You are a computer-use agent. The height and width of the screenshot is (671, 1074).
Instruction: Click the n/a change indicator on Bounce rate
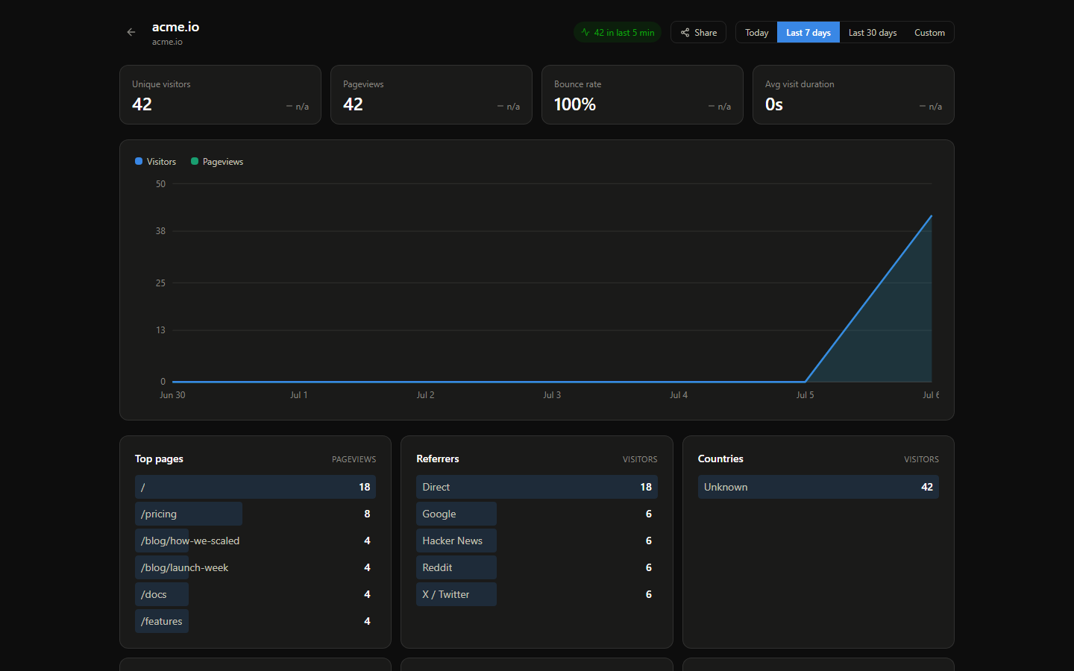pyautogui.click(x=720, y=107)
